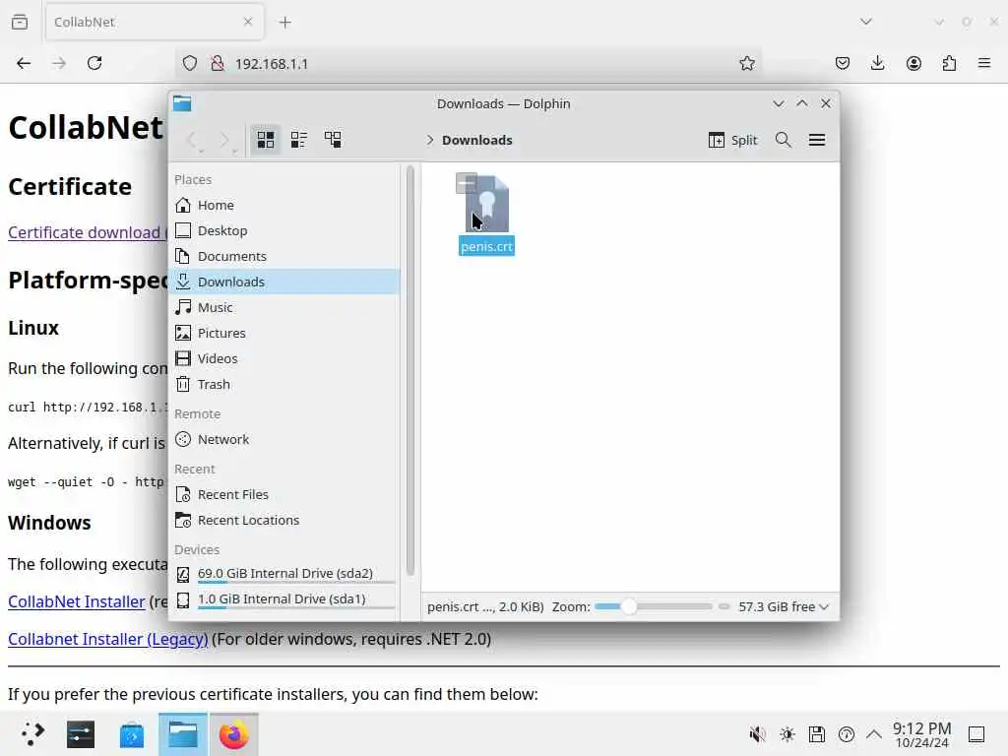Click the insecure connection lock icon
Screen dimensions: 1008x756
coord(218,63)
